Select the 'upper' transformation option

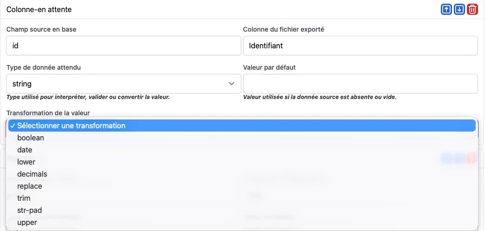click(27, 223)
